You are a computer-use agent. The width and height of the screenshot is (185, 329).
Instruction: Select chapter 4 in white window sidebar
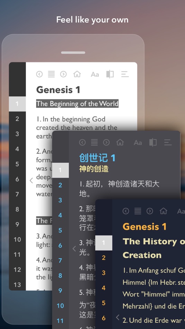(x=17, y=149)
